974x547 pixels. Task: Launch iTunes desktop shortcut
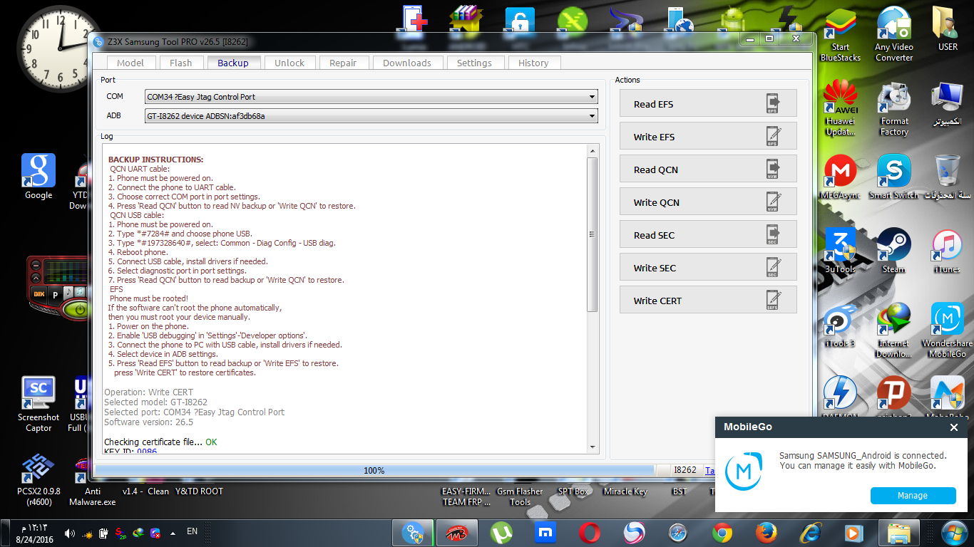point(948,251)
